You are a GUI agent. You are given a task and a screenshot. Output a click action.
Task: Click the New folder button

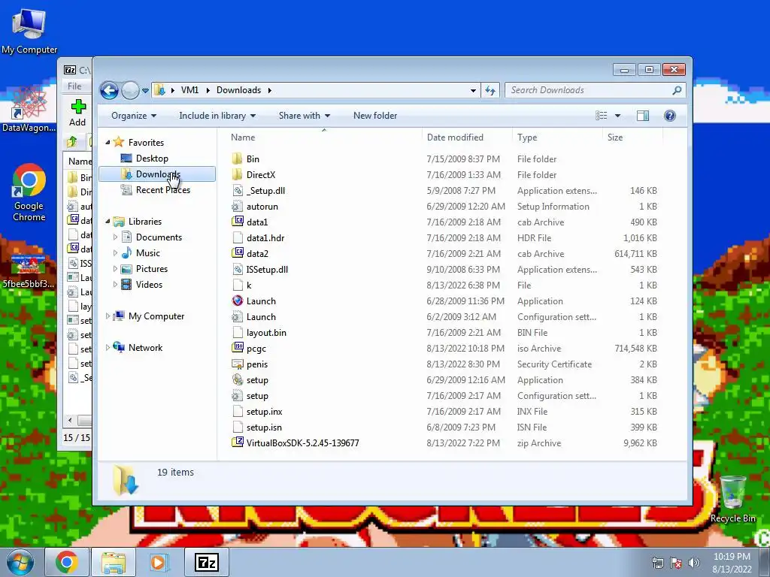[x=375, y=116]
